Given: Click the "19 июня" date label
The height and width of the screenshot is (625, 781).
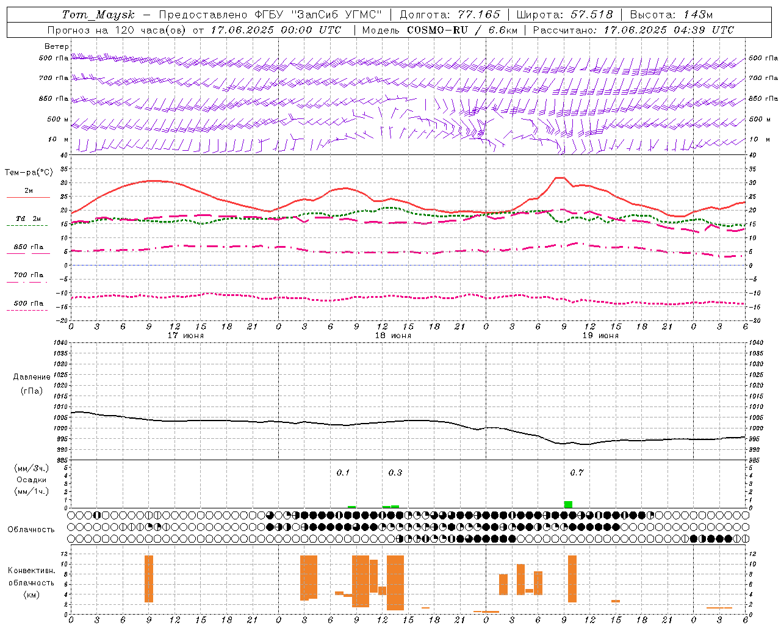Looking at the screenshot, I should click(600, 336).
